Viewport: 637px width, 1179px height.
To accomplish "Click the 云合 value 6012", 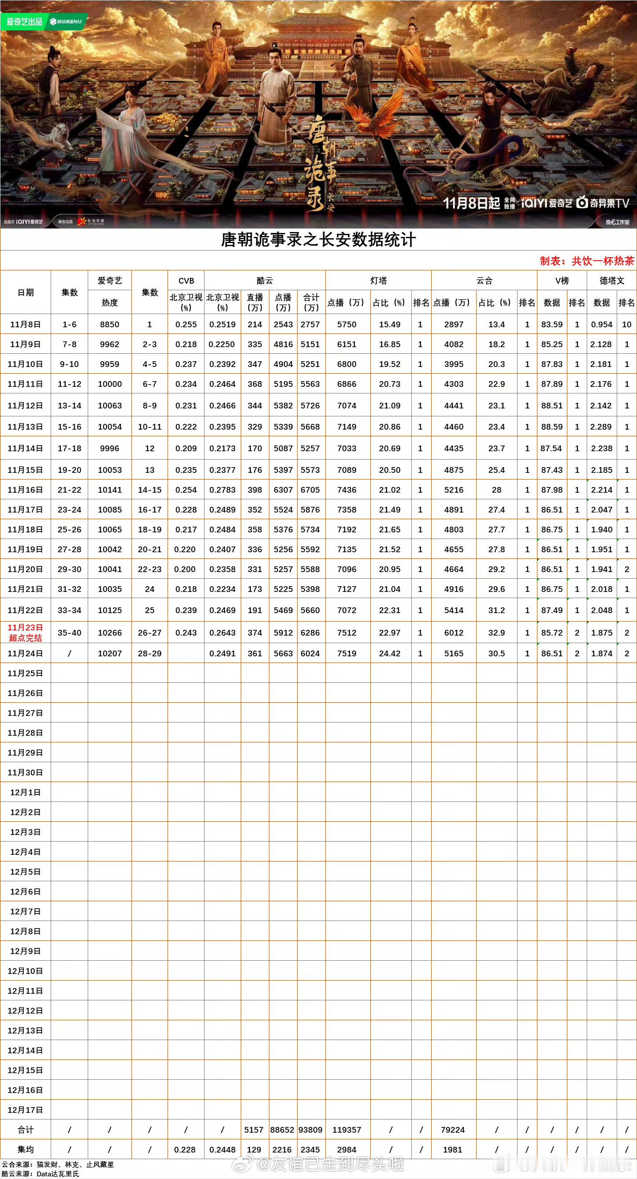I will click(x=454, y=633).
